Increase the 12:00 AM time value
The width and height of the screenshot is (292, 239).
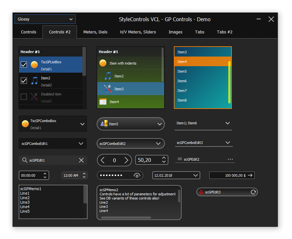coord(84,173)
